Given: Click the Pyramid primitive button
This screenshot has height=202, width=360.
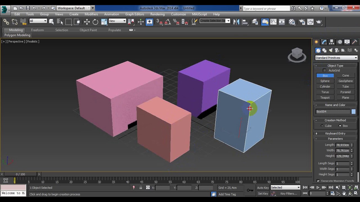Looking at the screenshot, I should coord(345,92).
